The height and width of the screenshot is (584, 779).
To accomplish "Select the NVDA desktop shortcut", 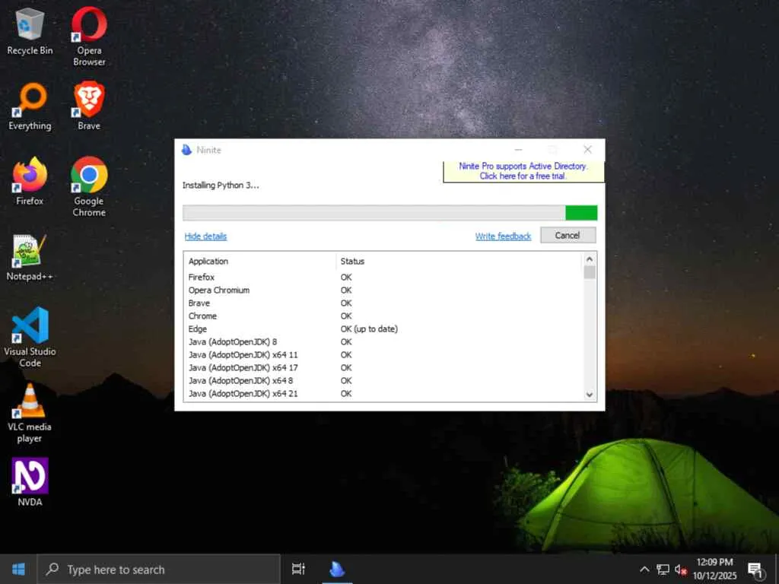I will click(30, 482).
